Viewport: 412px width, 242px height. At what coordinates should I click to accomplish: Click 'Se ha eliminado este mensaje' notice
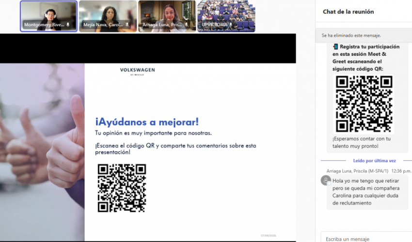[x=351, y=36]
